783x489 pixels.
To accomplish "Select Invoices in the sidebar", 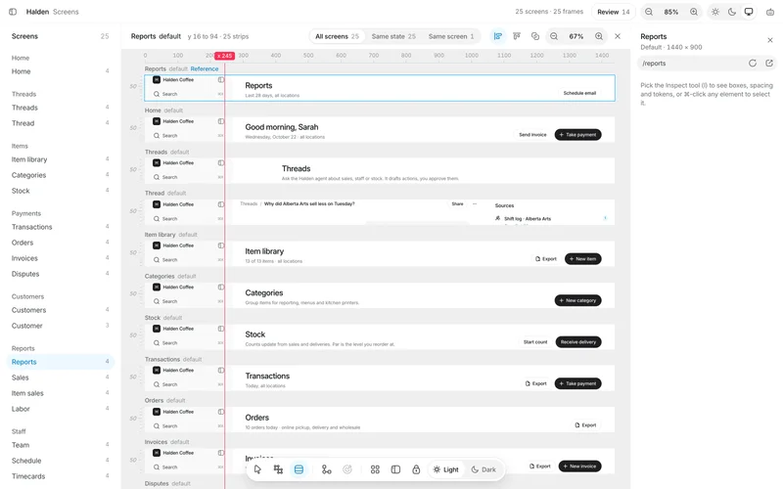I will (x=60, y=258).
